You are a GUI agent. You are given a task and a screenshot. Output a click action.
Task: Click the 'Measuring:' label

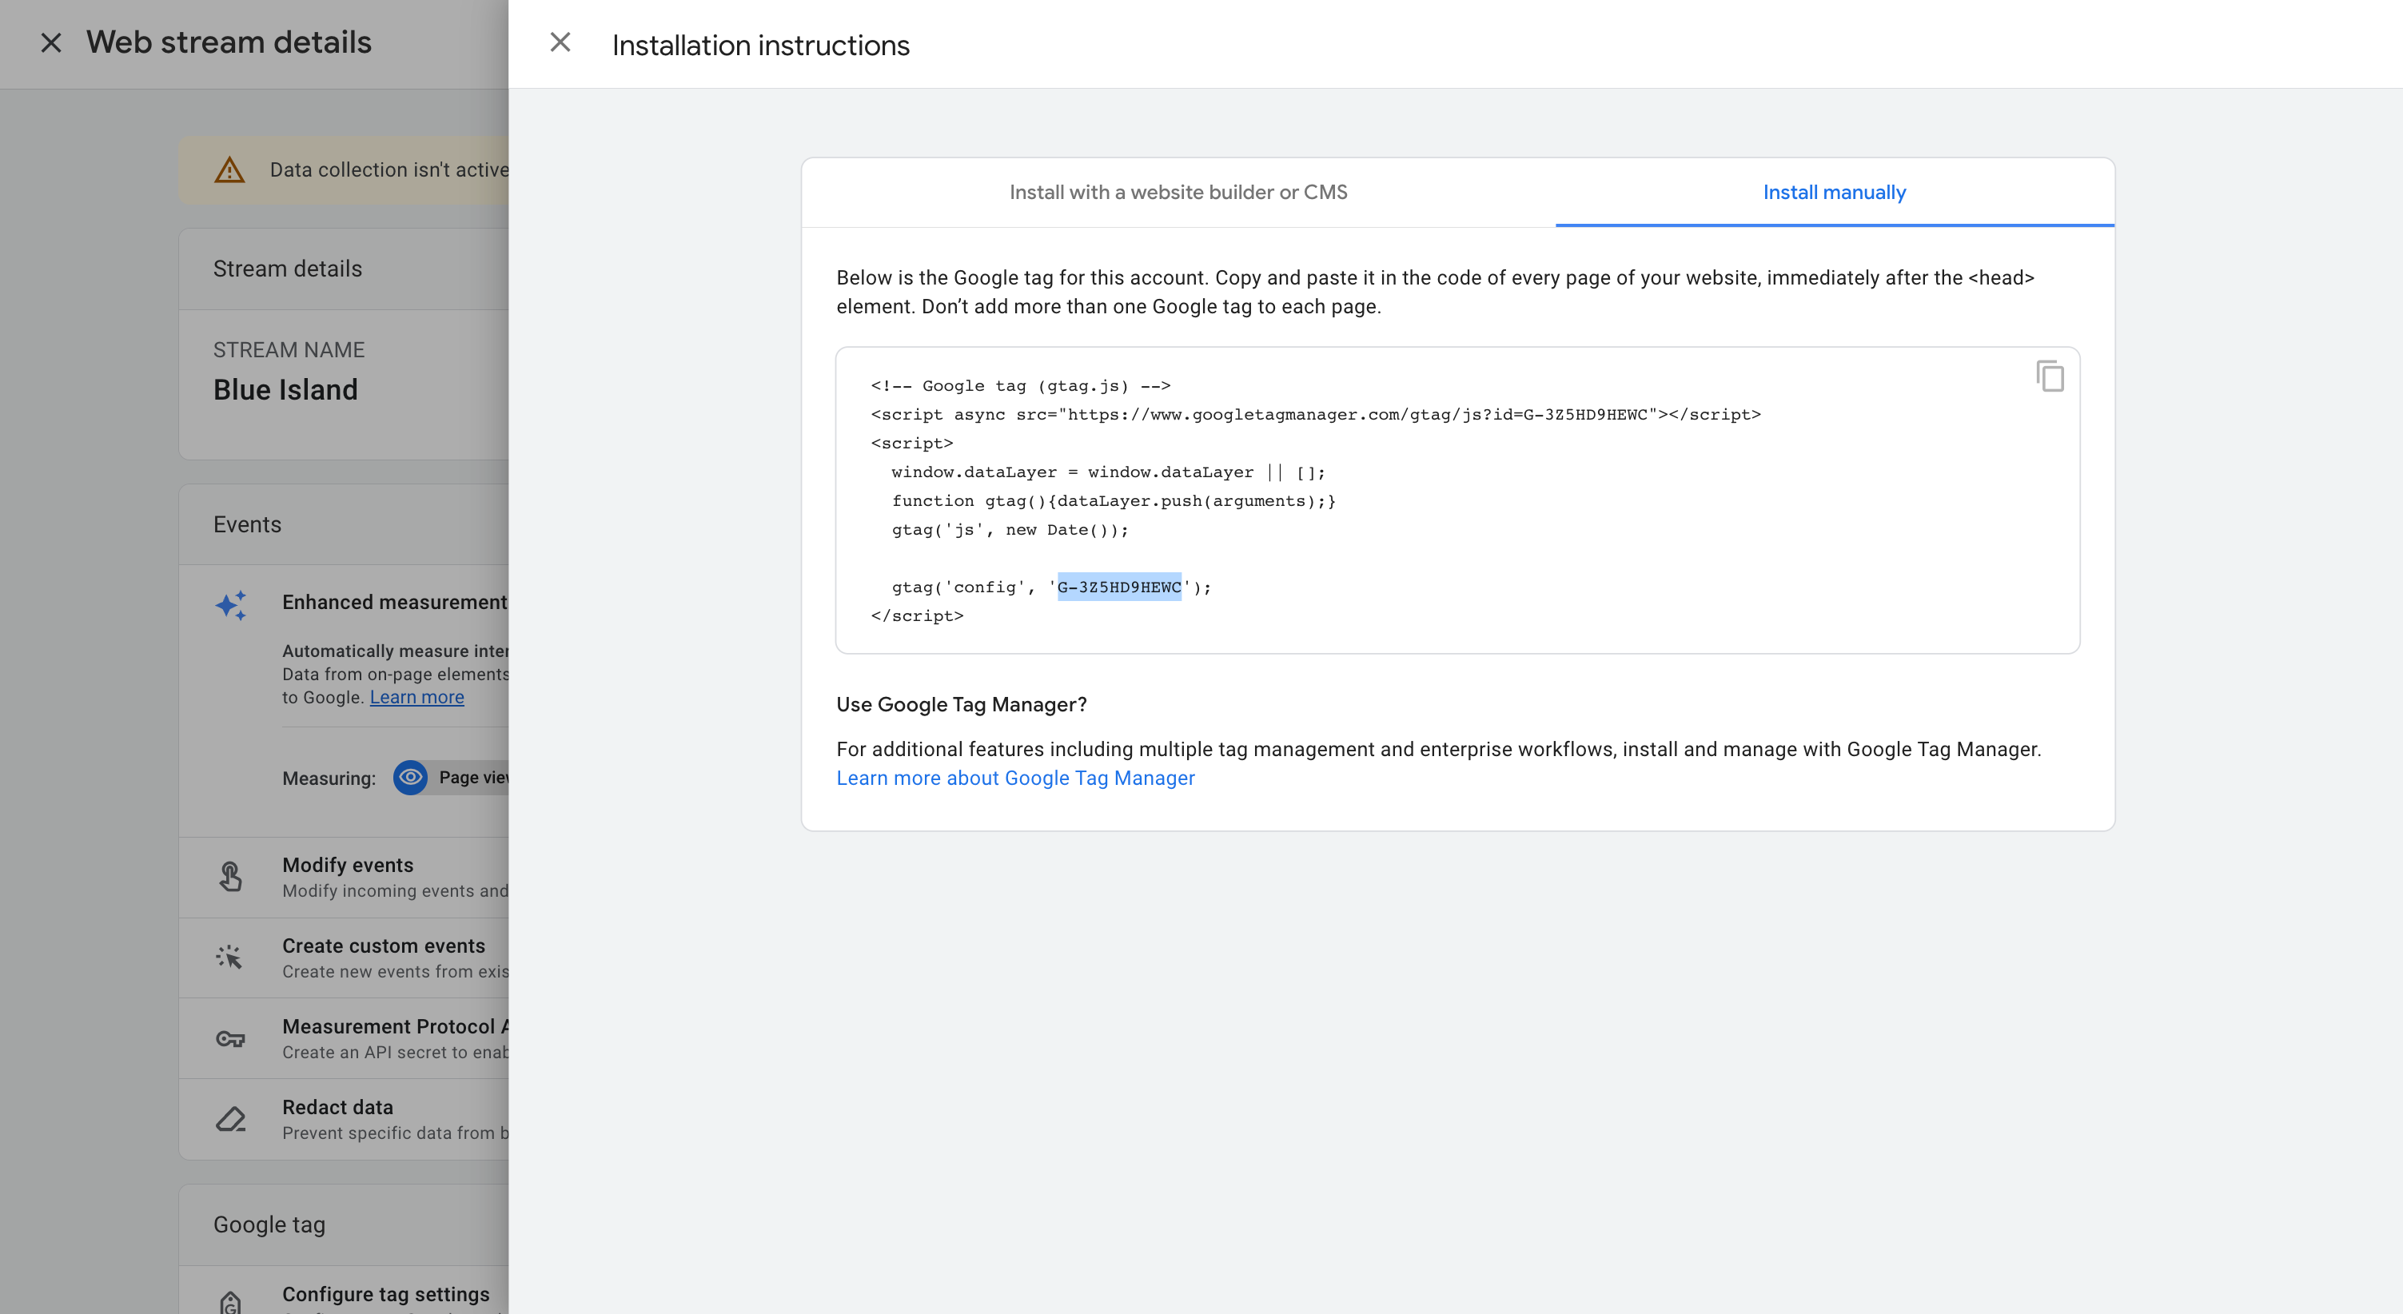(329, 778)
